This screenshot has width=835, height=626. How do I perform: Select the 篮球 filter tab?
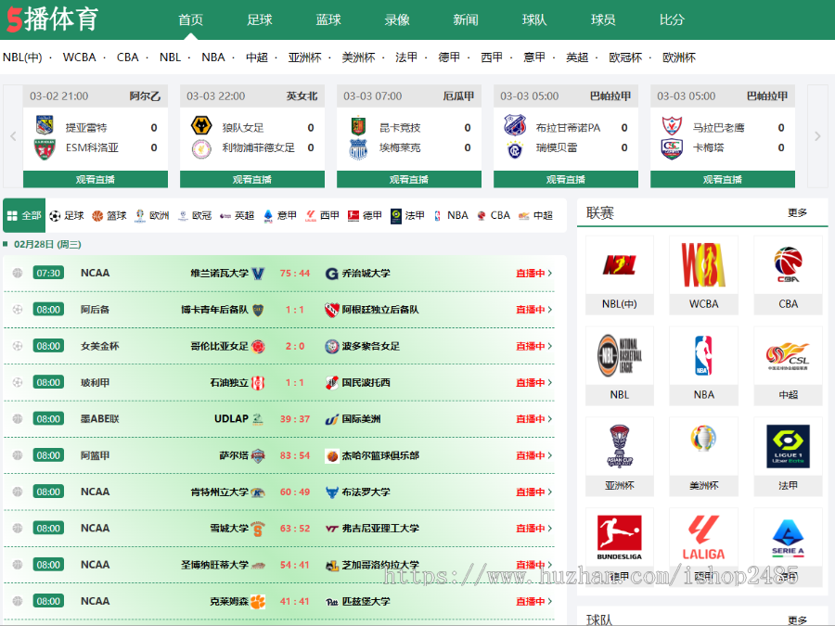[x=109, y=215]
